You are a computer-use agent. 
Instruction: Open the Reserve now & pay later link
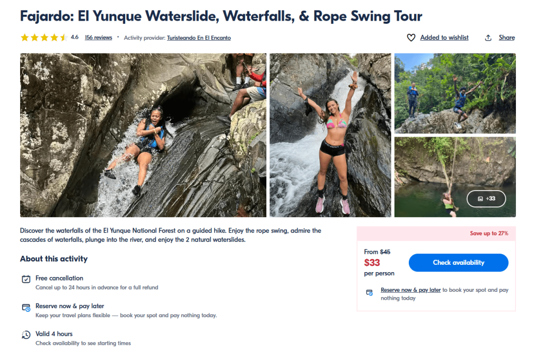410,290
